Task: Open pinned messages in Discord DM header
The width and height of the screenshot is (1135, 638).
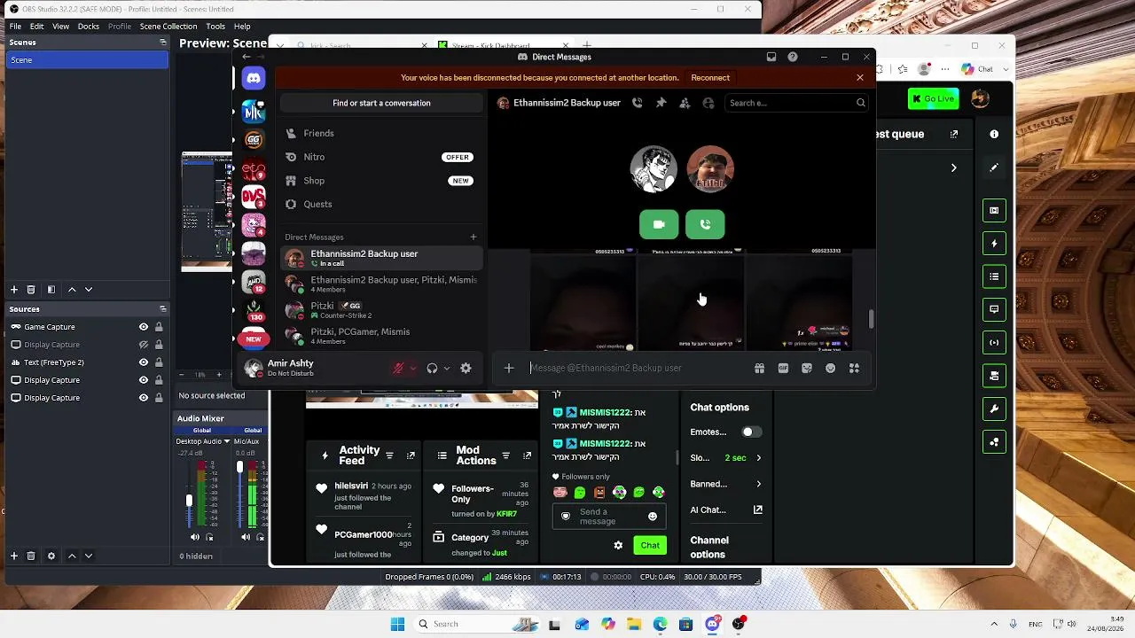Action: 661,103
